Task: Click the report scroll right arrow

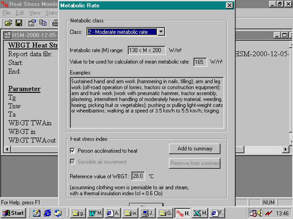Action: point(285,150)
